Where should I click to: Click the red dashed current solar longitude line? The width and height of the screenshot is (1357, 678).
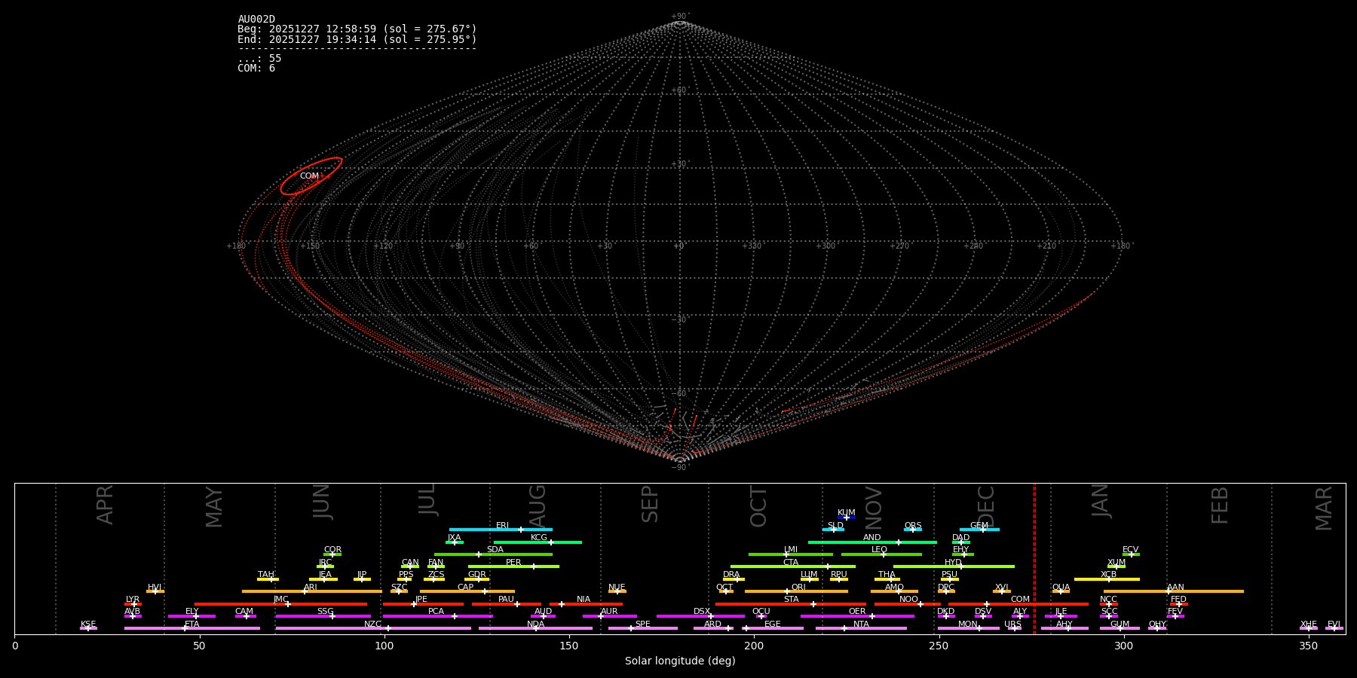1034,558
